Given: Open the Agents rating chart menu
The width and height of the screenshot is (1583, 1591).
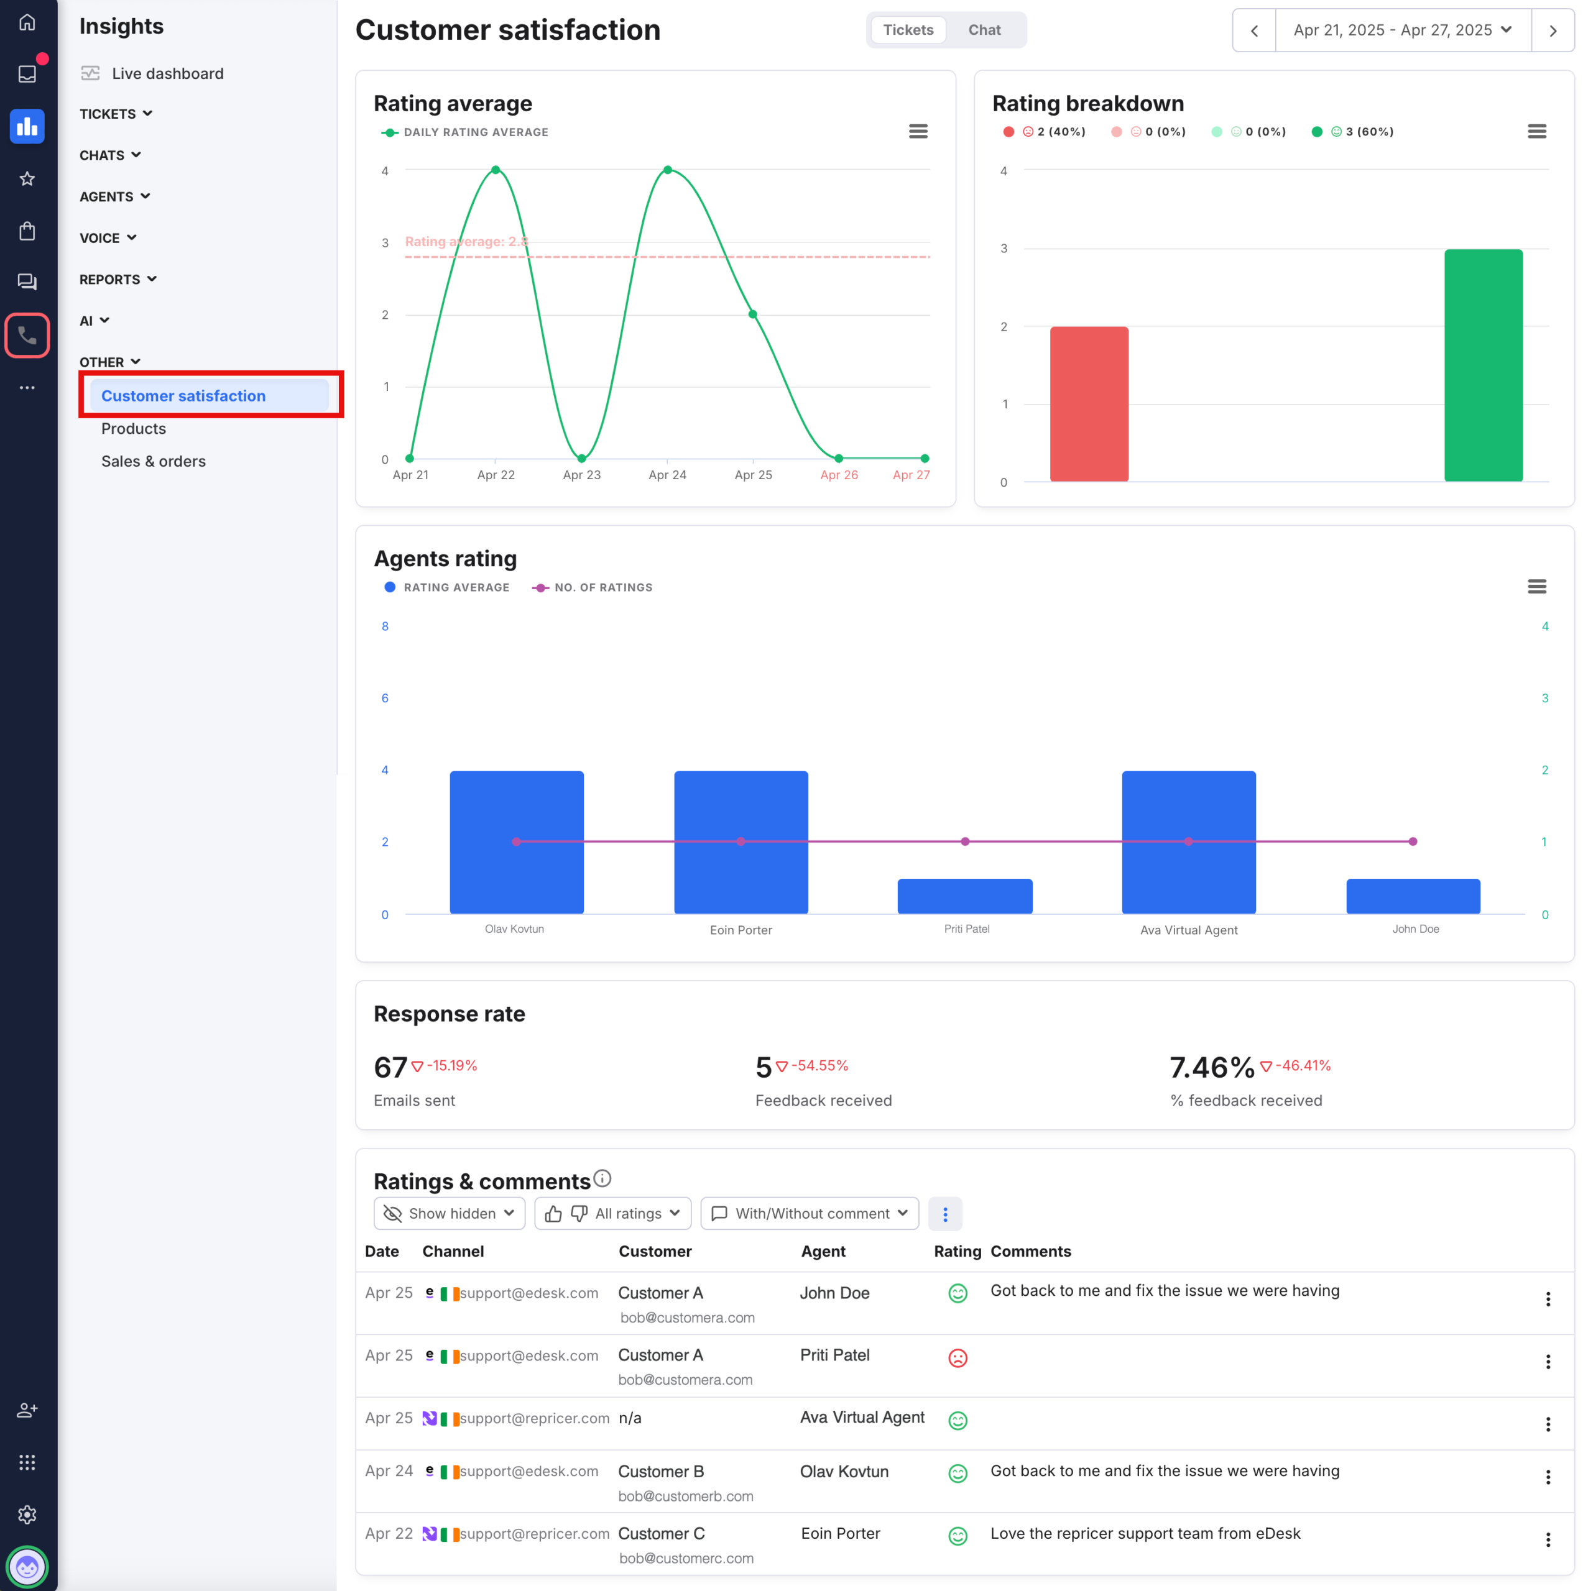Looking at the screenshot, I should click(x=1537, y=586).
